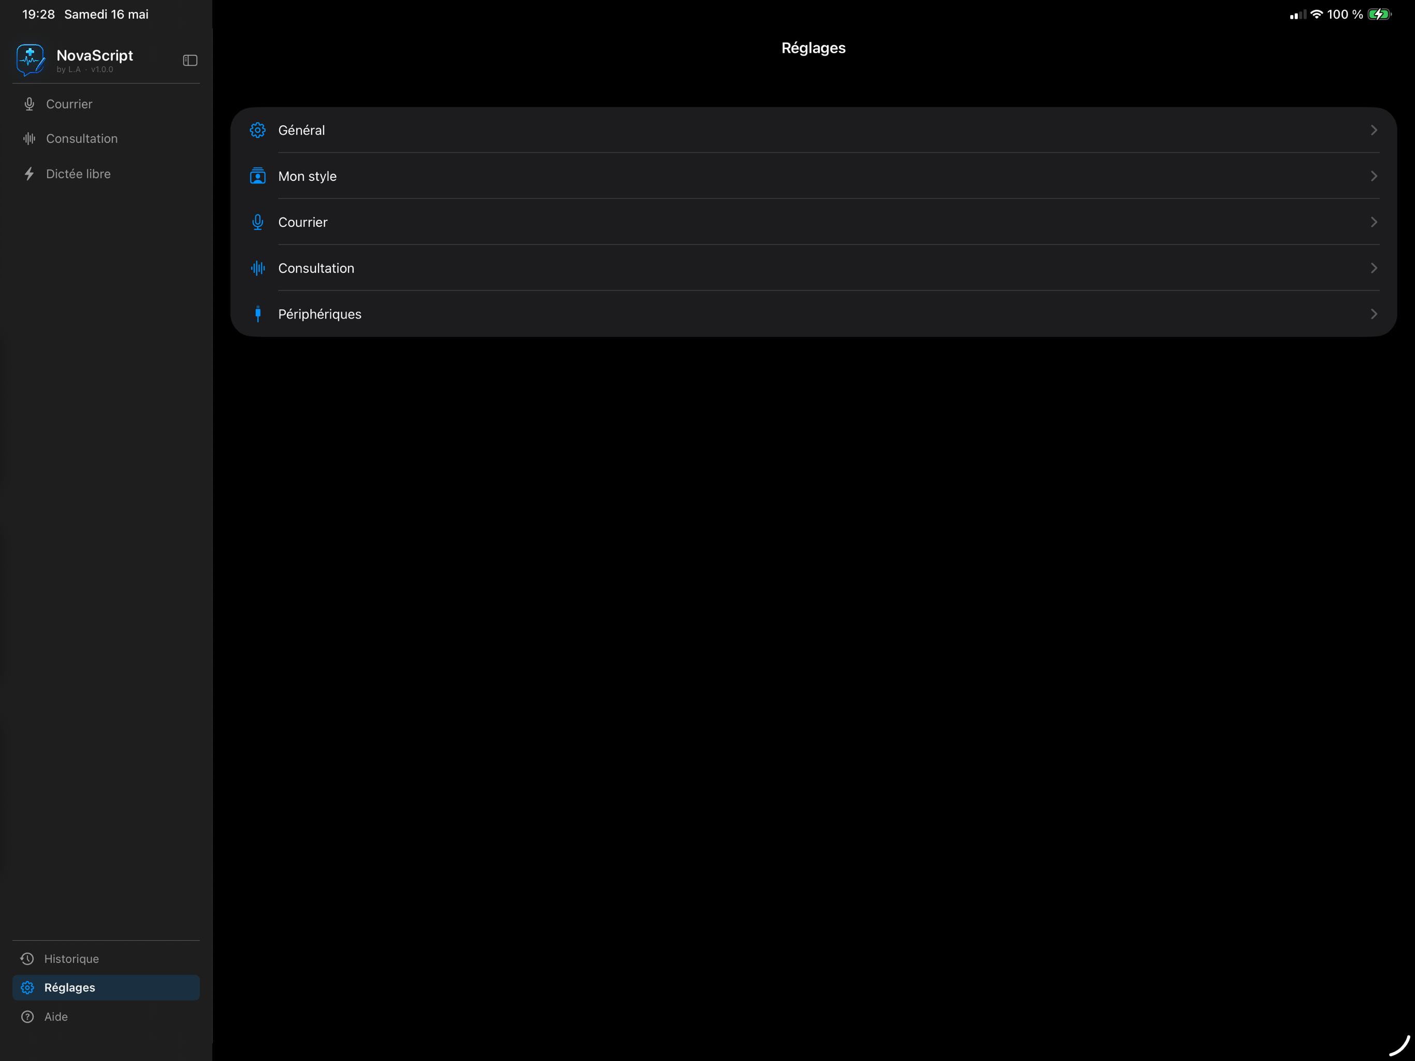Click the 'Samedi 16 mai' date
The image size is (1415, 1061).
pyautogui.click(x=106, y=14)
